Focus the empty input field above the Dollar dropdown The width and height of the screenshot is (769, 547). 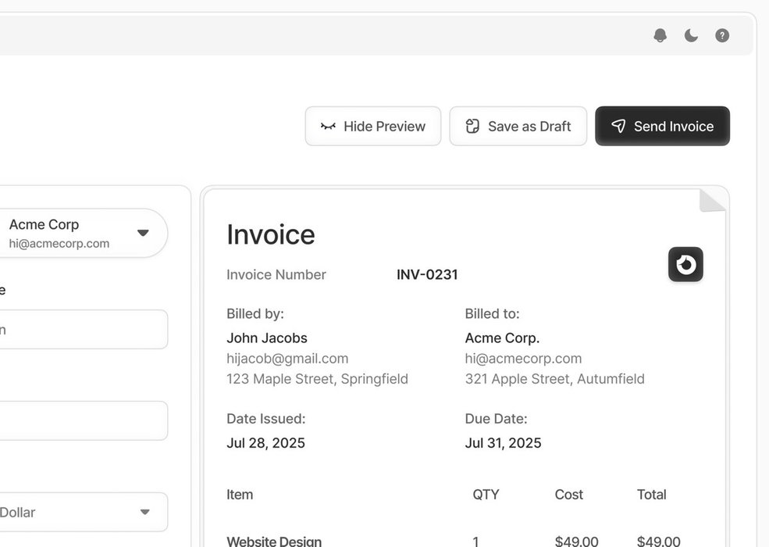tap(82, 420)
